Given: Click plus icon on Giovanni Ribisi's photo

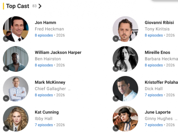Looking at the screenshot, I should (116, 39).
